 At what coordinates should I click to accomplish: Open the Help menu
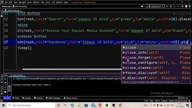click(x=66, y=2)
